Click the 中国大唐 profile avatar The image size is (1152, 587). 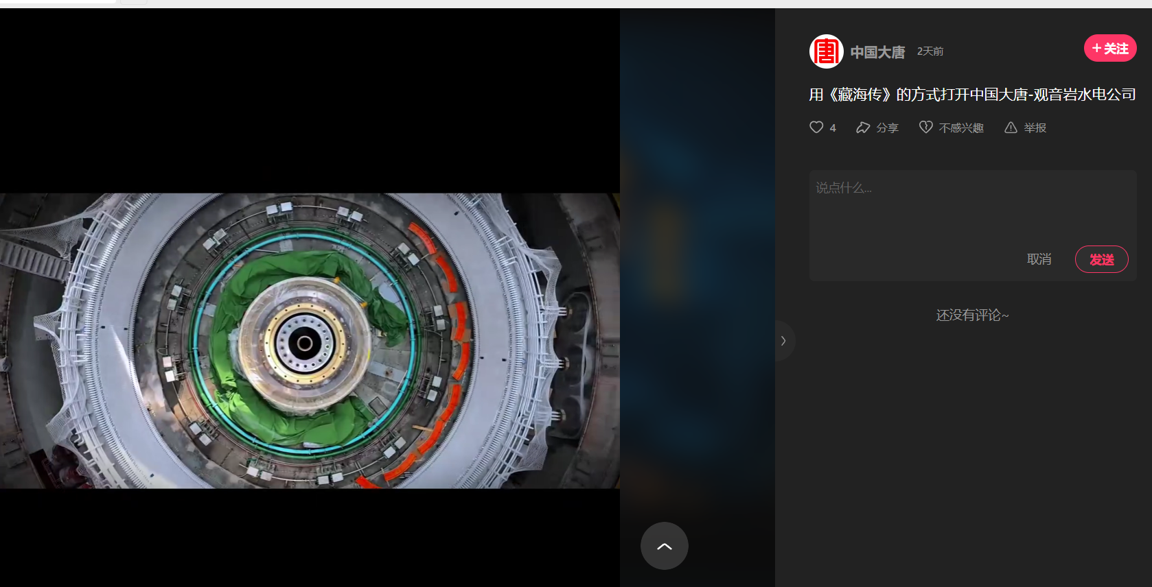(x=827, y=51)
